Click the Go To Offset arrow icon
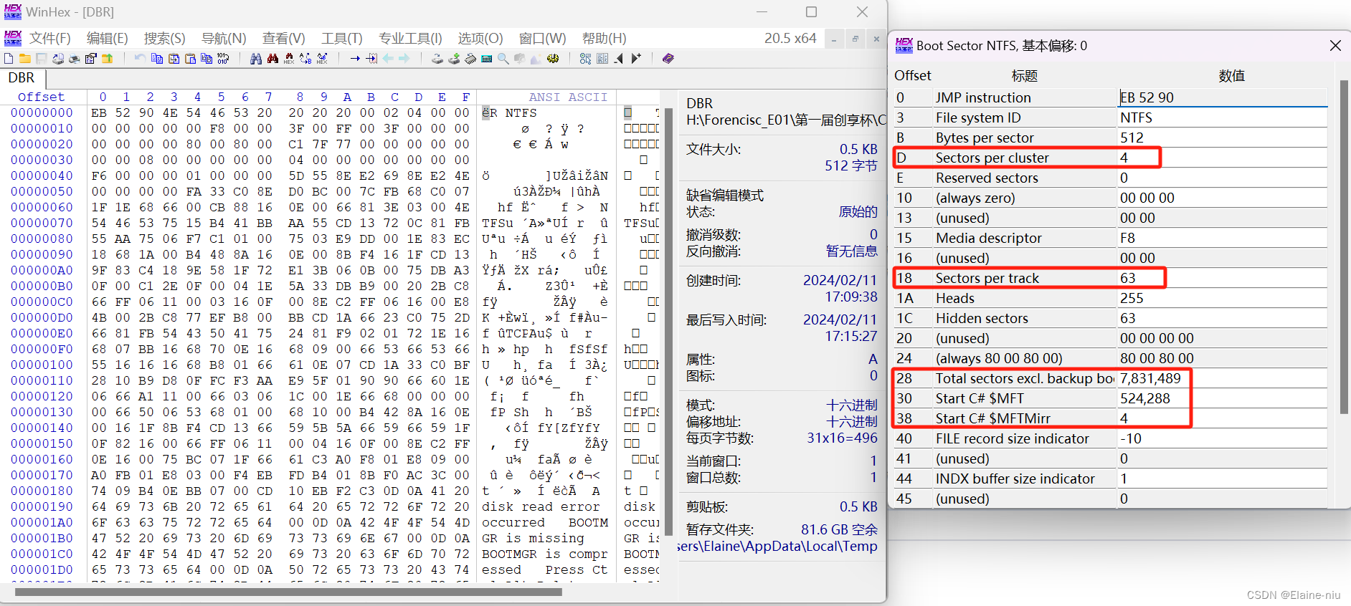This screenshot has height=606, width=1351. [355, 59]
